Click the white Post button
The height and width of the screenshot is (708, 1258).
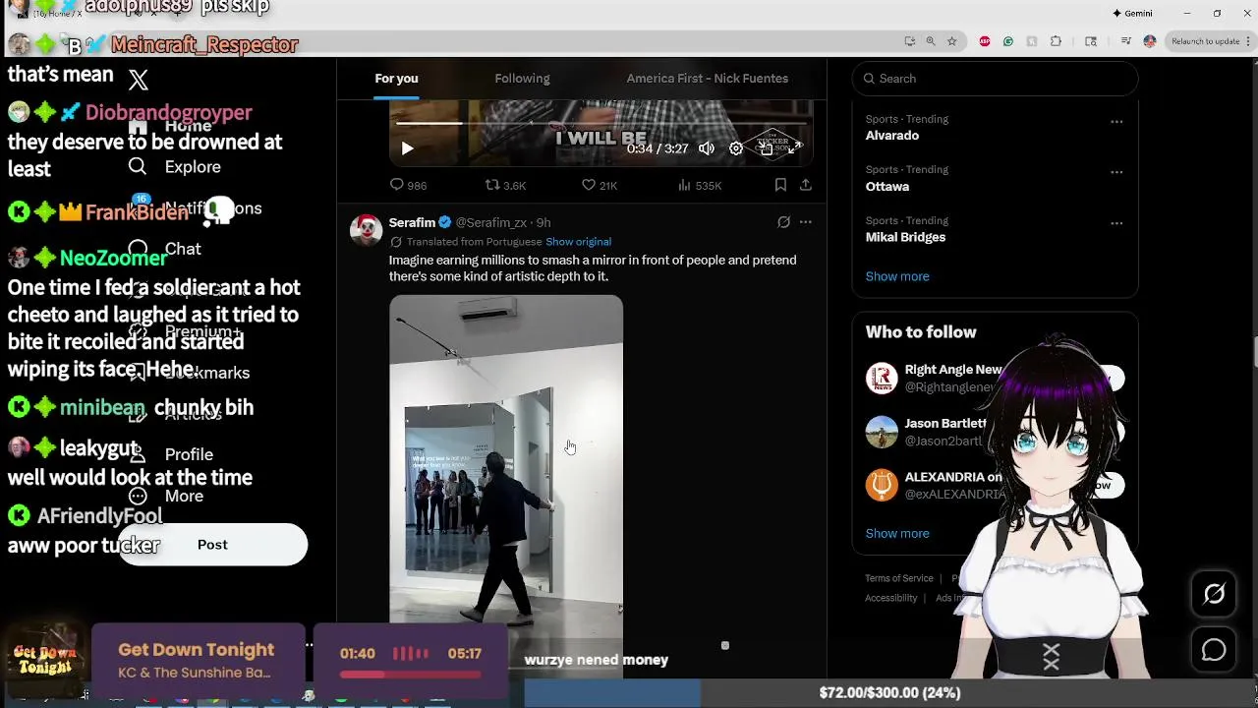coord(212,545)
